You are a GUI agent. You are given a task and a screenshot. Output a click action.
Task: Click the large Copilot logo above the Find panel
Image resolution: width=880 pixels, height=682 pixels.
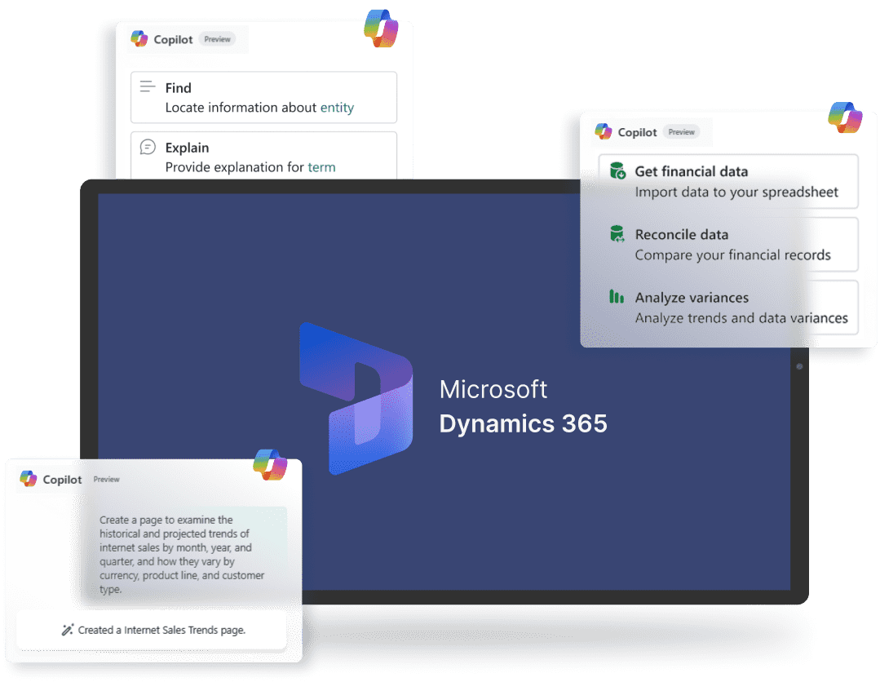point(381,29)
